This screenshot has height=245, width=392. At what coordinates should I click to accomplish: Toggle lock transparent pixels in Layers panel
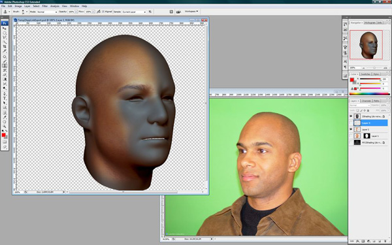[357, 110]
